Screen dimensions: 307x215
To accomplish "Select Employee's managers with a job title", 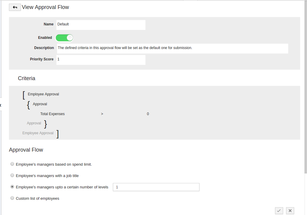I will 12,175.
